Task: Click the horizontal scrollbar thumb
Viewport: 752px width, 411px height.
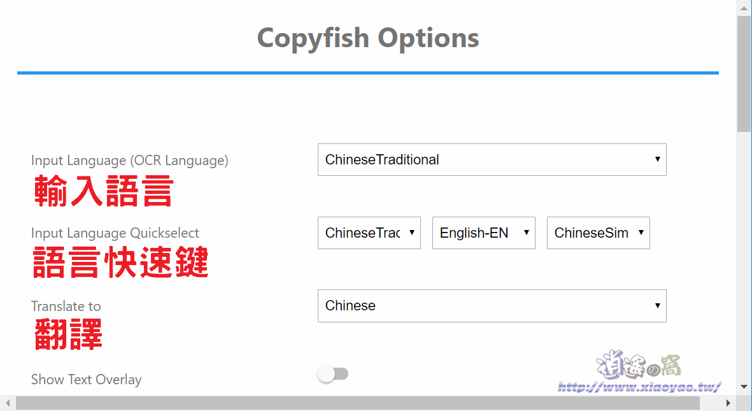Action: point(357,403)
